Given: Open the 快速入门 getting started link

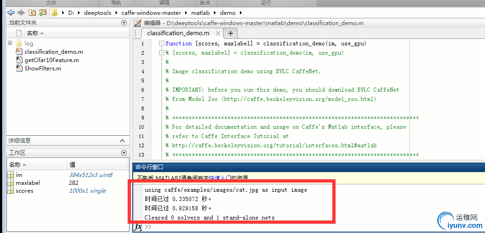Looking at the screenshot, I should tap(220, 178).
